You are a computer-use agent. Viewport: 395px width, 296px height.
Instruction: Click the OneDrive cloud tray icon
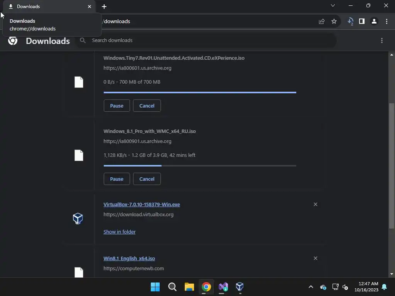pos(323,287)
